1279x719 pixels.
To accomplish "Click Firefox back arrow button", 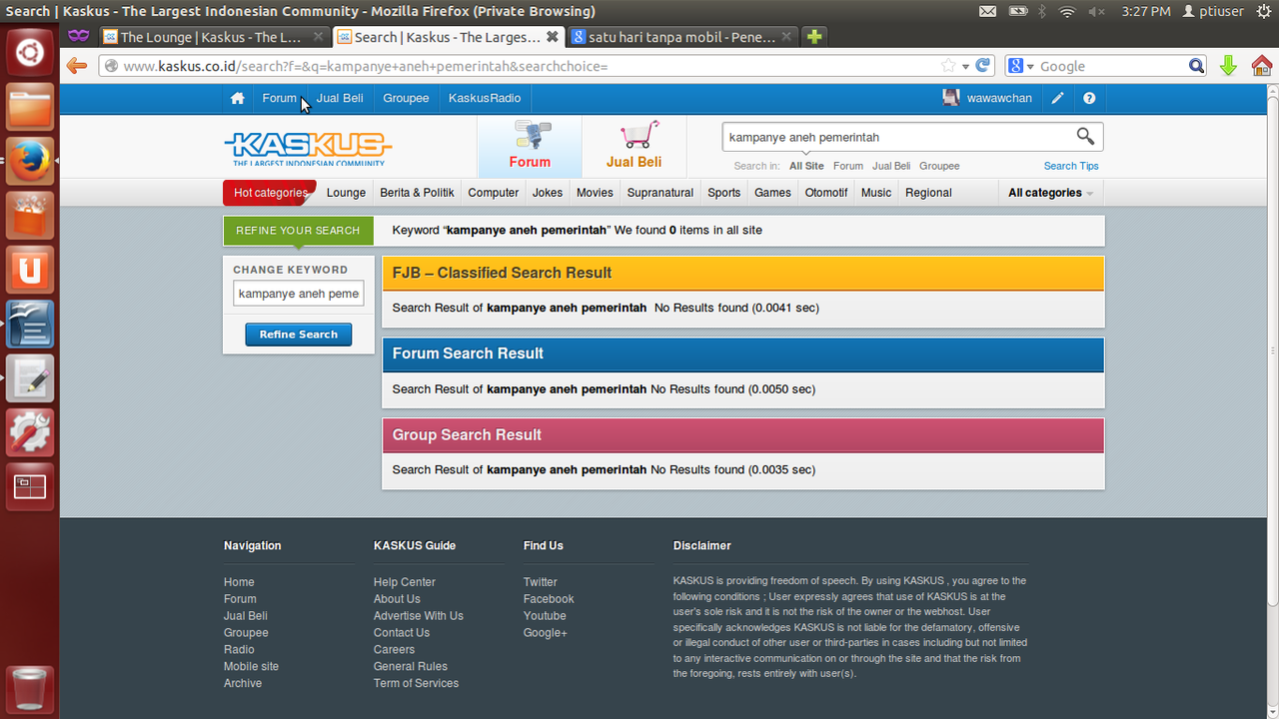I will (x=76, y=66).
